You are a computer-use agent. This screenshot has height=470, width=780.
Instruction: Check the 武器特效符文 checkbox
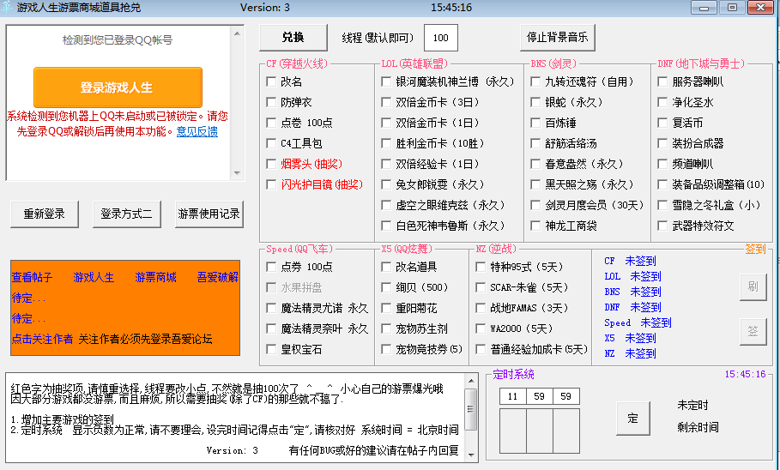662,226
